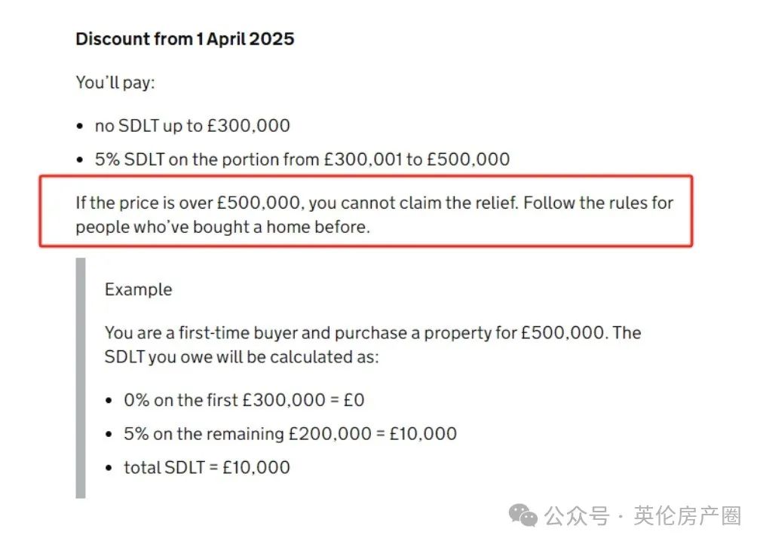Click 'people who've bought a home before' text

point(222,227)
